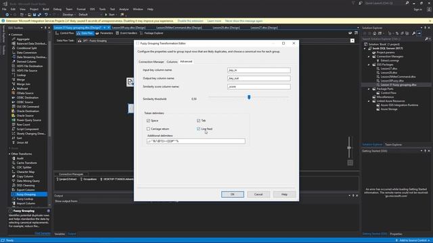Open the Start debugging dropdown in toolbar
This screenshot has width=433, height=243.
click(x=116, y=15)
